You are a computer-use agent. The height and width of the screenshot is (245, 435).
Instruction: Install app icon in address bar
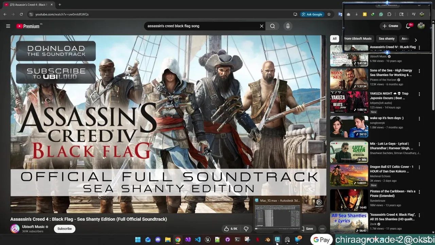coord(295,14)
